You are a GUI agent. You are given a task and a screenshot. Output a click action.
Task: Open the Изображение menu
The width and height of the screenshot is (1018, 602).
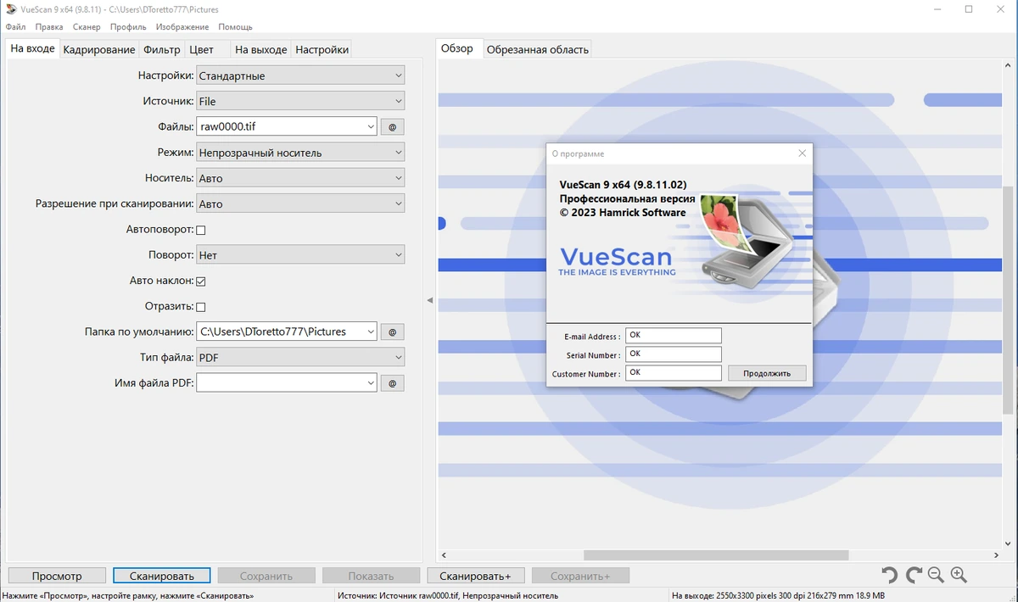(182, 27)
